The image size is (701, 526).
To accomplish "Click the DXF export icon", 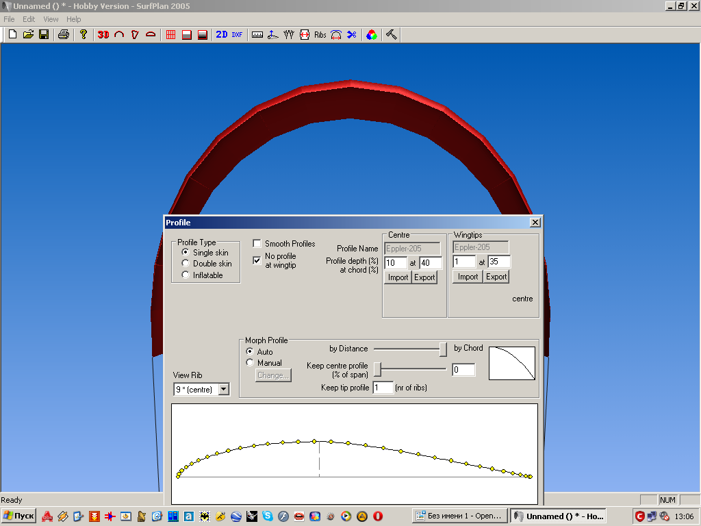I will pos(237,34).
